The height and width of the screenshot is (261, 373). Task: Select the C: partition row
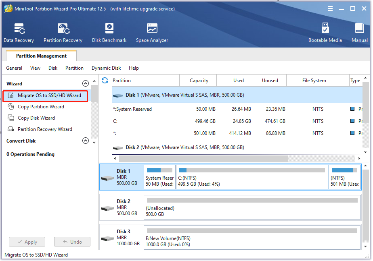point(237,121)
